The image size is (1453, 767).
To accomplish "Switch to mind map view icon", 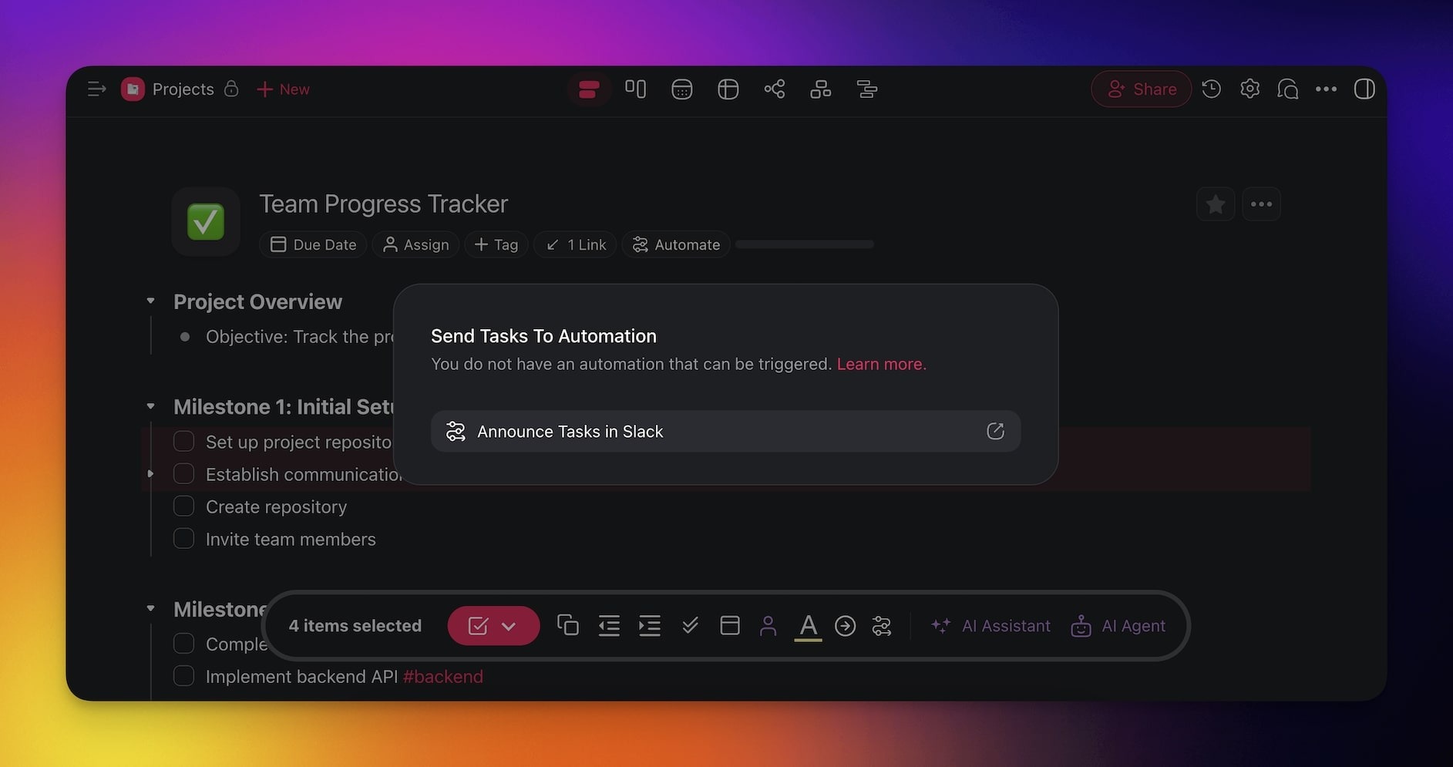I will [x=774, y=89].
